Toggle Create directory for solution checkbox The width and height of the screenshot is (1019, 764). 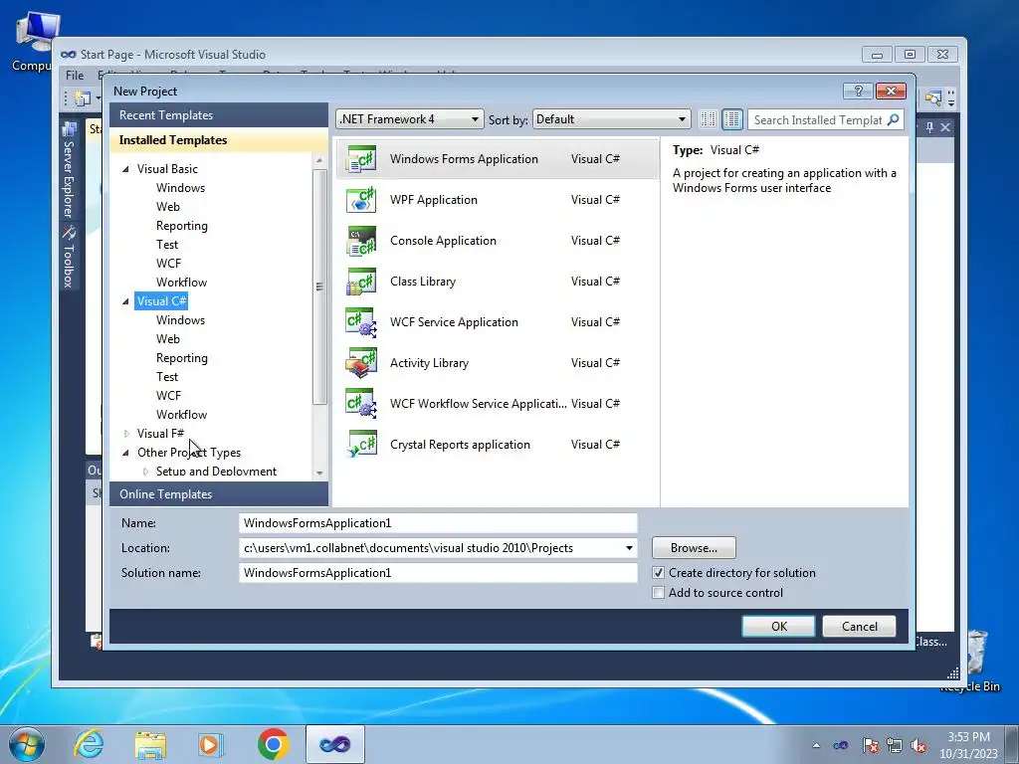[659, 573]
